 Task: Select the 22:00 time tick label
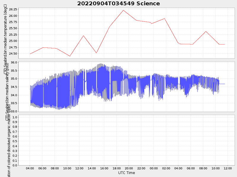(141, 168)
